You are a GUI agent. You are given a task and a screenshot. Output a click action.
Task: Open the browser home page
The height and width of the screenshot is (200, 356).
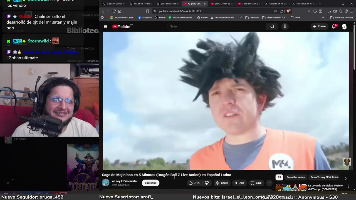point(120,11)
